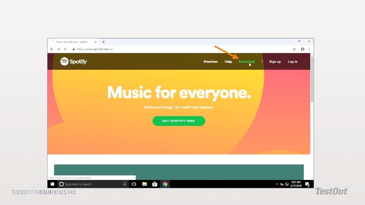The width and height of the screenshot is (365, 205).
Task: Click the green banner below the hero
Action: click(x=179, y=172)
